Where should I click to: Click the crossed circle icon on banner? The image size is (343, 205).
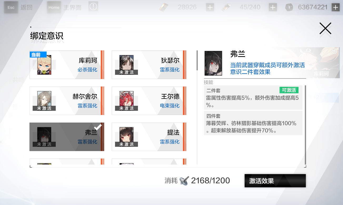pos(334,51)
